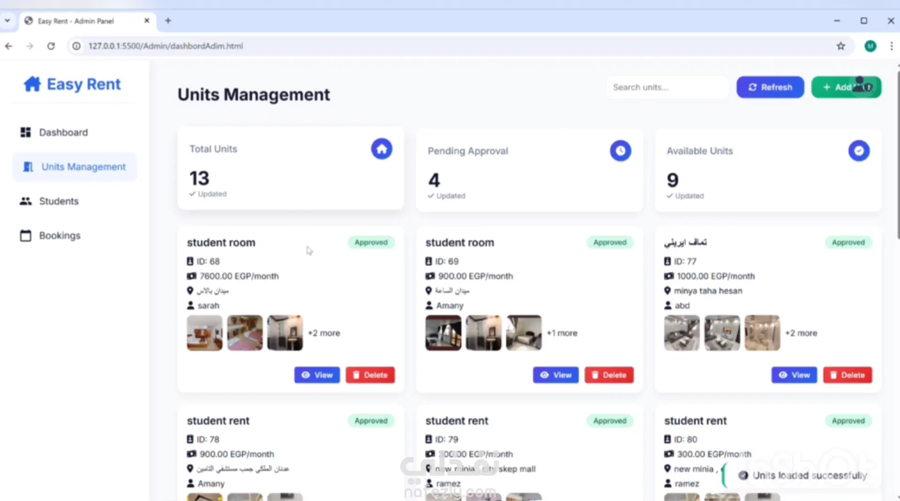Open the tab search dropdown arrow
This screenshot has height=501, width=900.
tap(7, 21)
